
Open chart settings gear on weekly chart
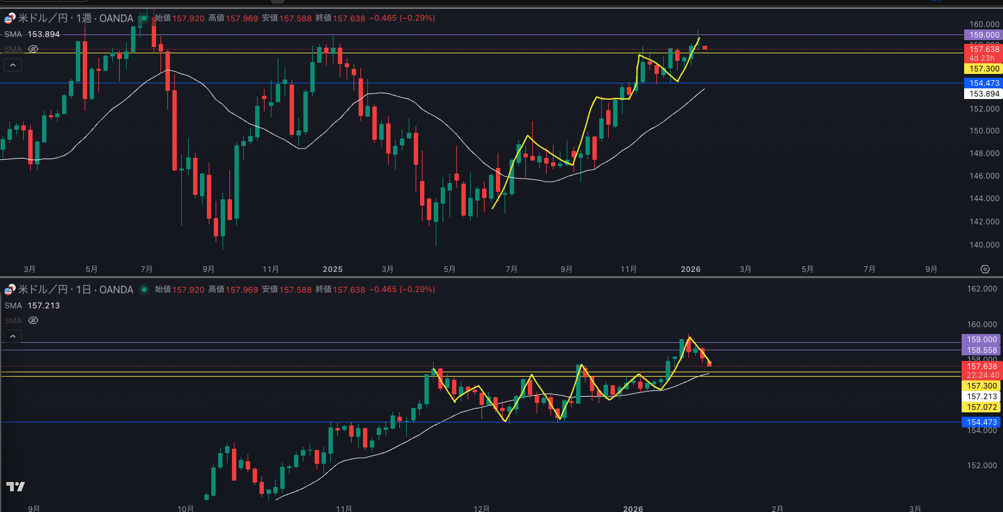pos(985,269)
